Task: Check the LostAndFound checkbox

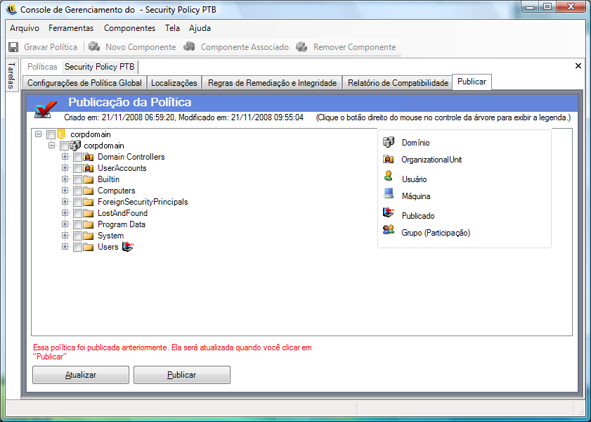Action: 77,213
